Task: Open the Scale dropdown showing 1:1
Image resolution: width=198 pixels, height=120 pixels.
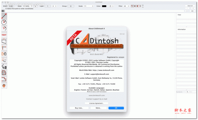Action: 88,6
